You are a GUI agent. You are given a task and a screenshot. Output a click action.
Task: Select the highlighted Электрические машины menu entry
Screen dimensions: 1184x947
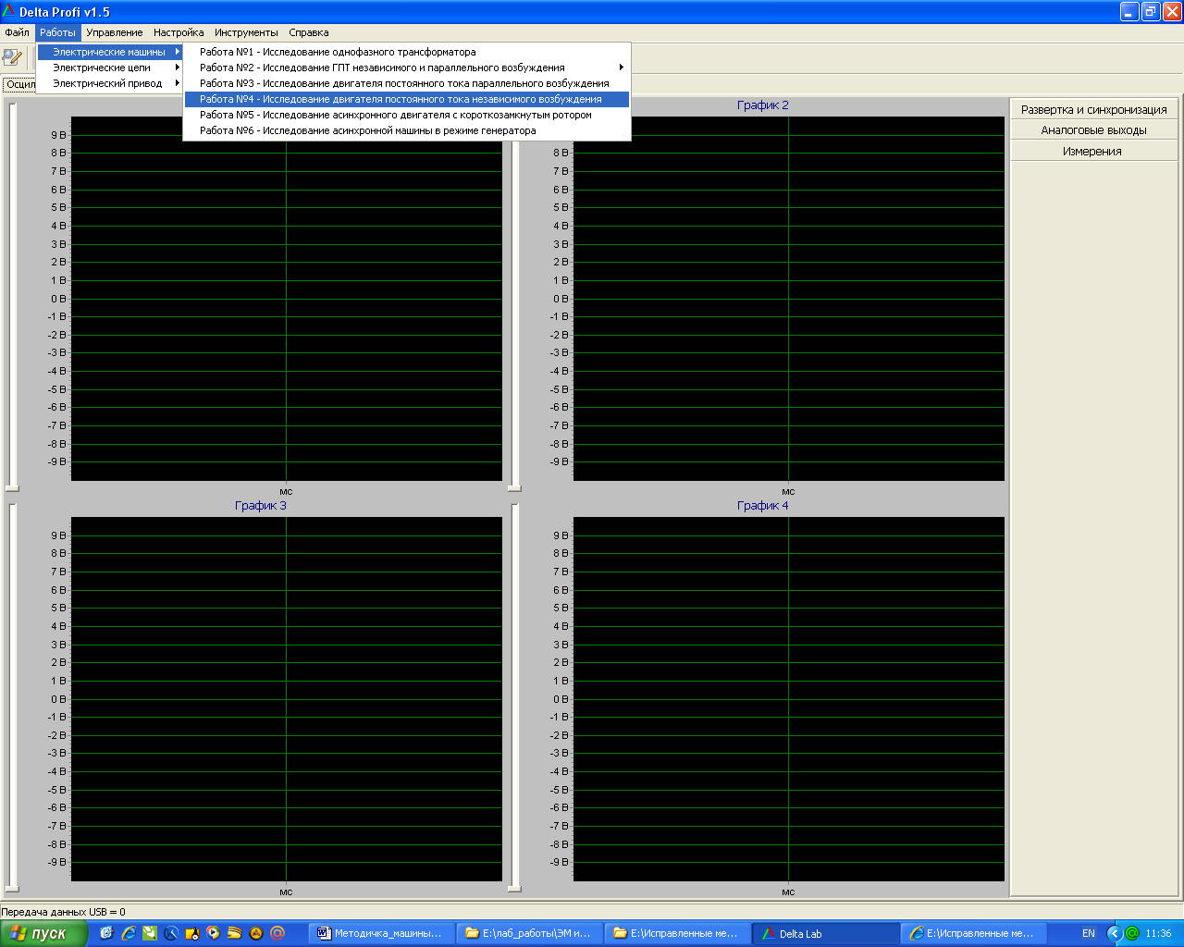109,52
